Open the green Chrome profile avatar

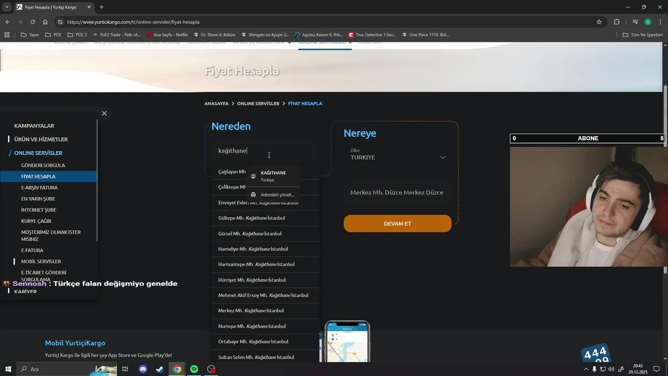pyautogui.click(x=648, y=22)
